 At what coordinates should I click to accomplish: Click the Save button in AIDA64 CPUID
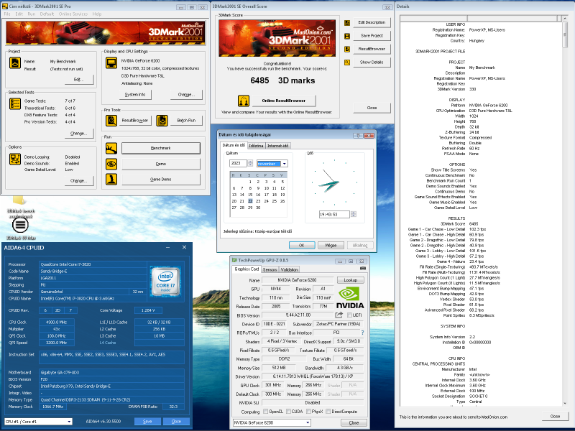tap(147, 422)
